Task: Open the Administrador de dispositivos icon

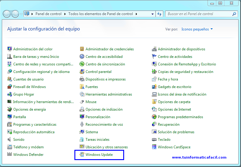Action: [x=154, y=49]
